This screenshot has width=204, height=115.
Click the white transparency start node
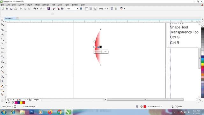click(95, 47)
